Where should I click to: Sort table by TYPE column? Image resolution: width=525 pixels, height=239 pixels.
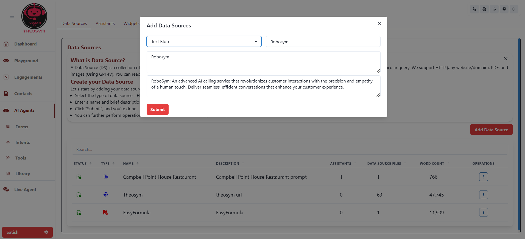(108, 163)
